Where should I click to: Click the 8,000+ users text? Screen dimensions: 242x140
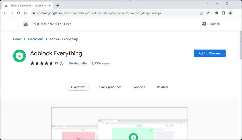[x=100, y=63]
